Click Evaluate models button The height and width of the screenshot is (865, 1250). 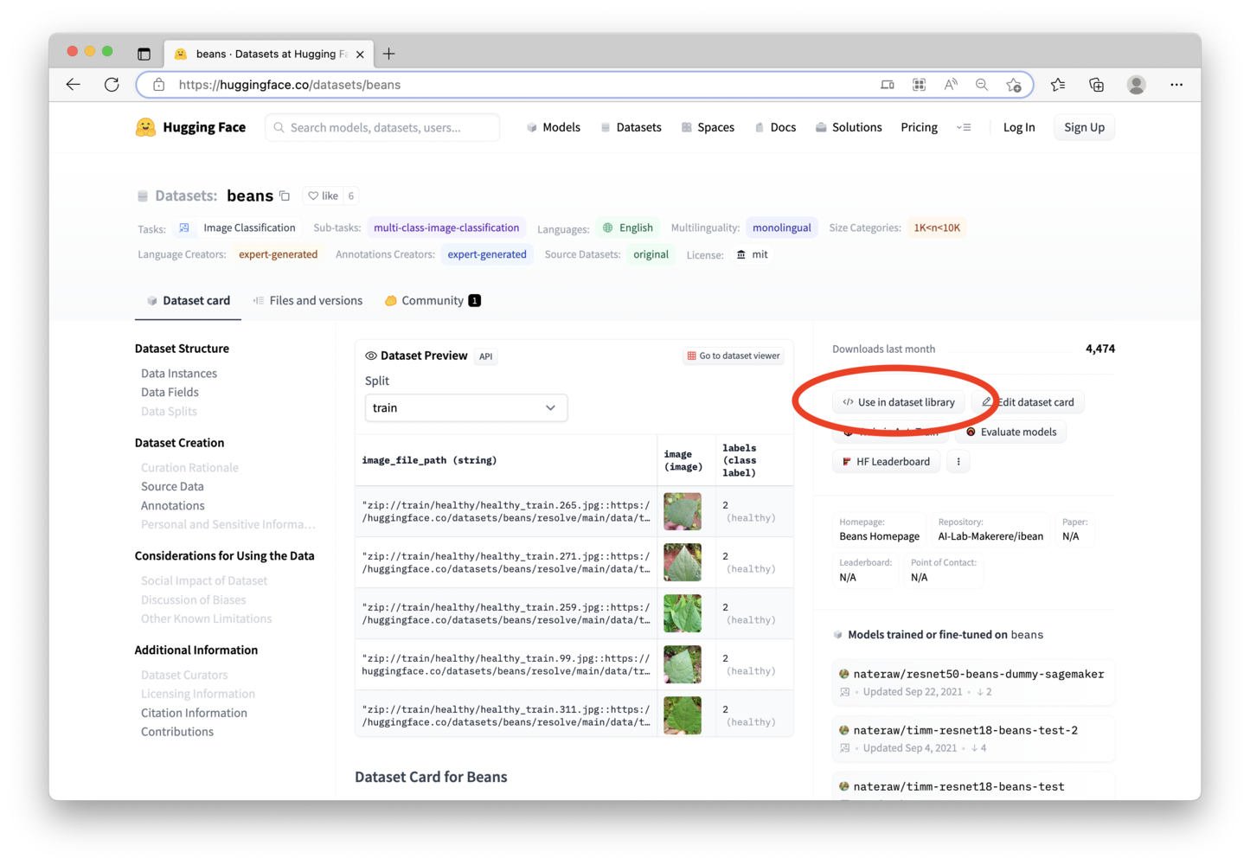[1011, 432]
